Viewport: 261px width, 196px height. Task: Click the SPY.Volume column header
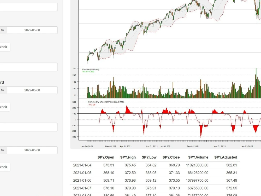click(x=198, y=157)
